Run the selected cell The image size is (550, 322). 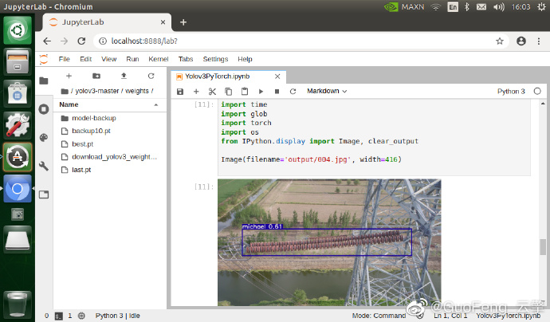coord(261,92)
